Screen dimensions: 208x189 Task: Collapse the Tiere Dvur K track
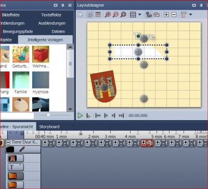(x=8, y=142)
